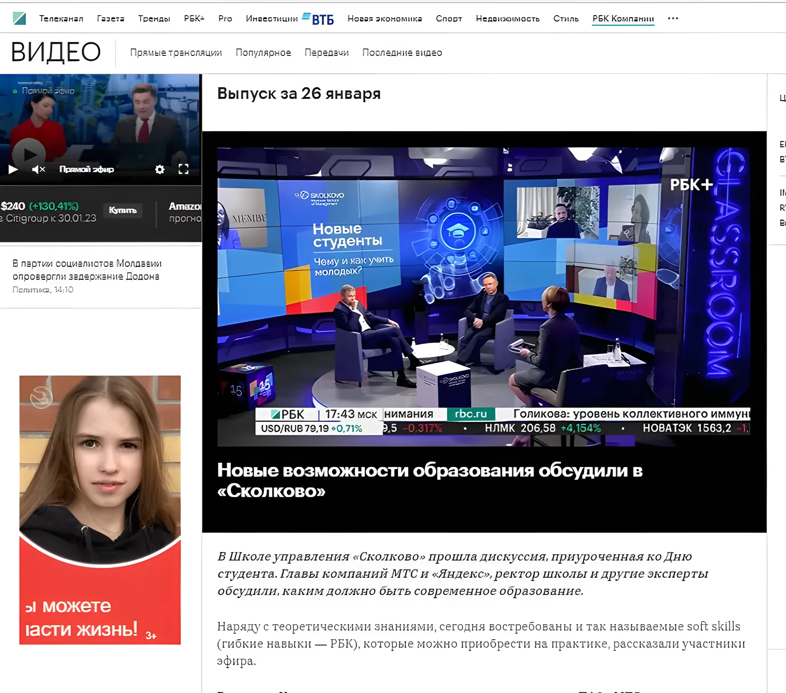Open the VTB sponsor logo
Image resolution: width=786 pixels, height=693 pixels.
(318, 19)
